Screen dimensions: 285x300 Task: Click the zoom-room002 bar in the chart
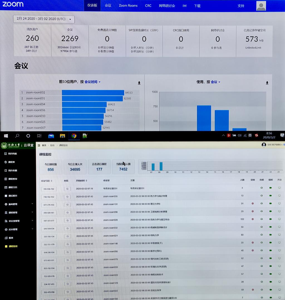[93, 93]
